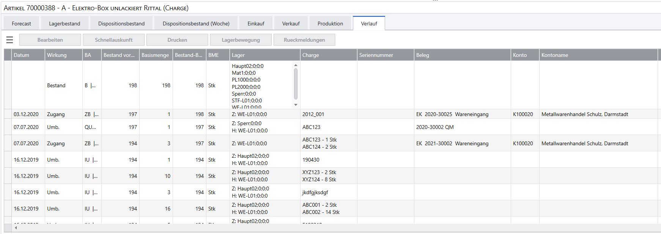Switch to Dispositionsbestand (Woche) tab
Image resolution: width=661 pixels, height=234 pixels.
[x=196, y=24]
